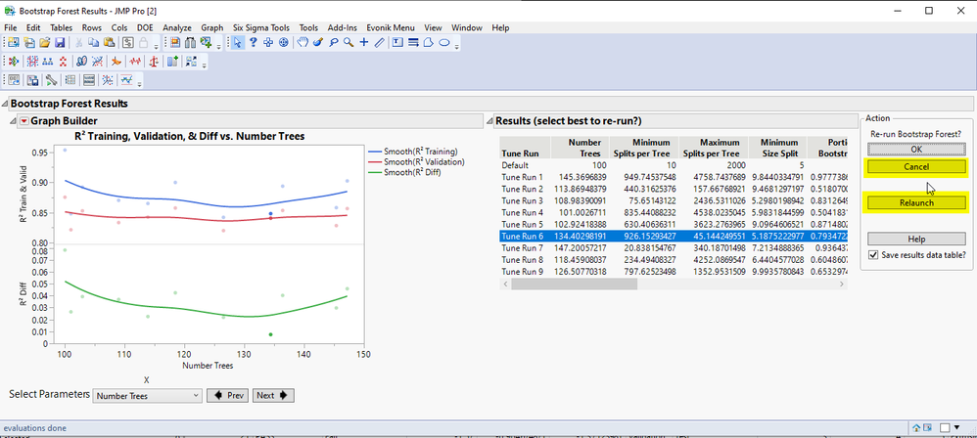This screenshot has width=977, height=438.
Task: Select the Crosshairs tool
Action: click(x=364, y=43)
